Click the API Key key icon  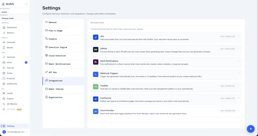[46, 72]
